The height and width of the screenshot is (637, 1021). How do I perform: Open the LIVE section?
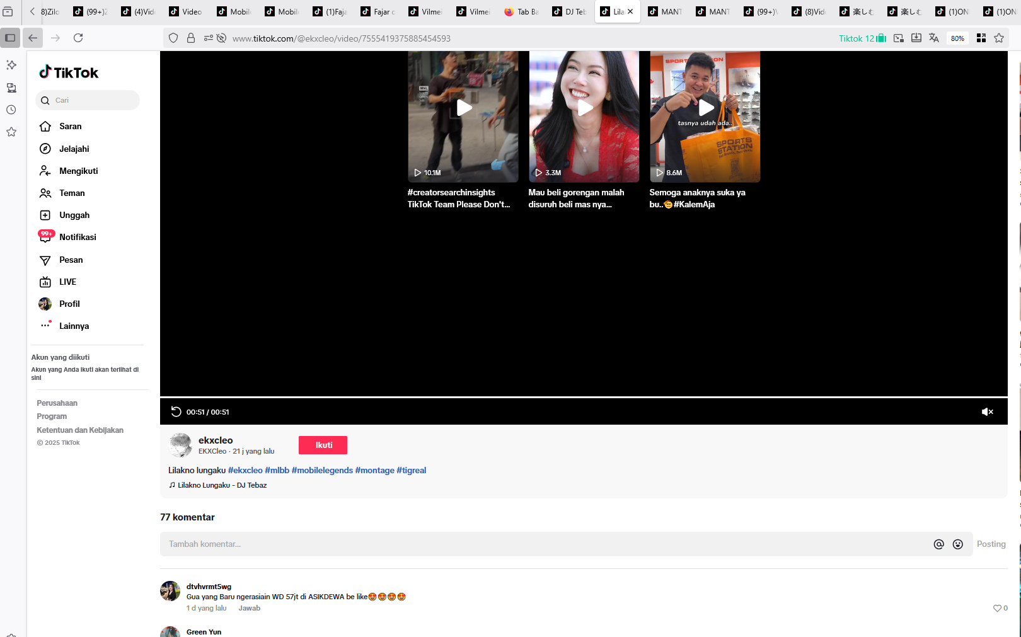pos(67,282)
